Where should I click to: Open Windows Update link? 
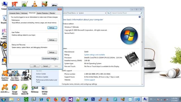pos(42,77)
